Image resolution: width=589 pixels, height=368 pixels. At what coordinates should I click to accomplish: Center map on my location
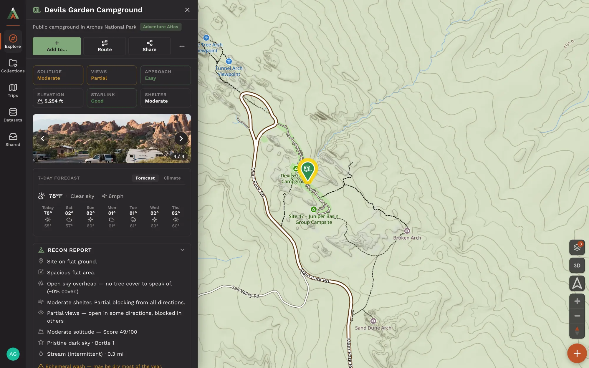click(x=577, y=284)
